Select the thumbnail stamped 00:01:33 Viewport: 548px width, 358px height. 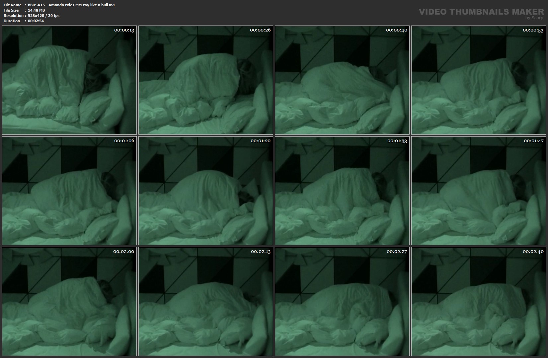click(x=342, y=191)
